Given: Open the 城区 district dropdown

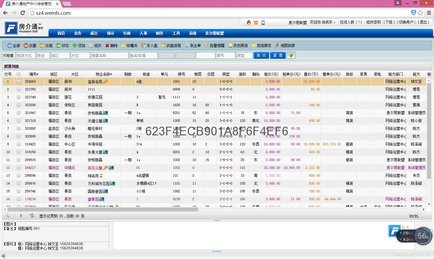Looking at the screenshot, I should pos(60,55).
